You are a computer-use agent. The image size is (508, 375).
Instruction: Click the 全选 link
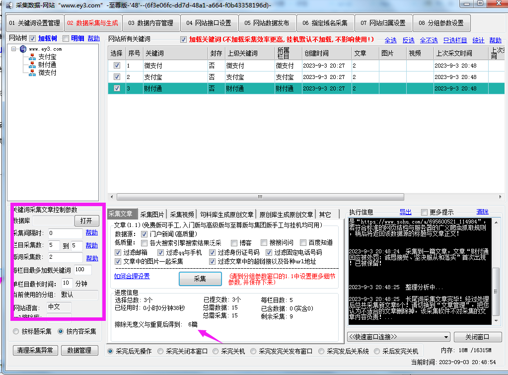[x=391, y=40]
